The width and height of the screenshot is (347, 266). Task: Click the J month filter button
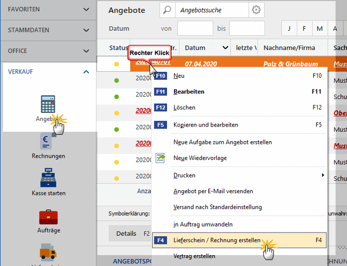pyautogui.click(x=289, y=28)
